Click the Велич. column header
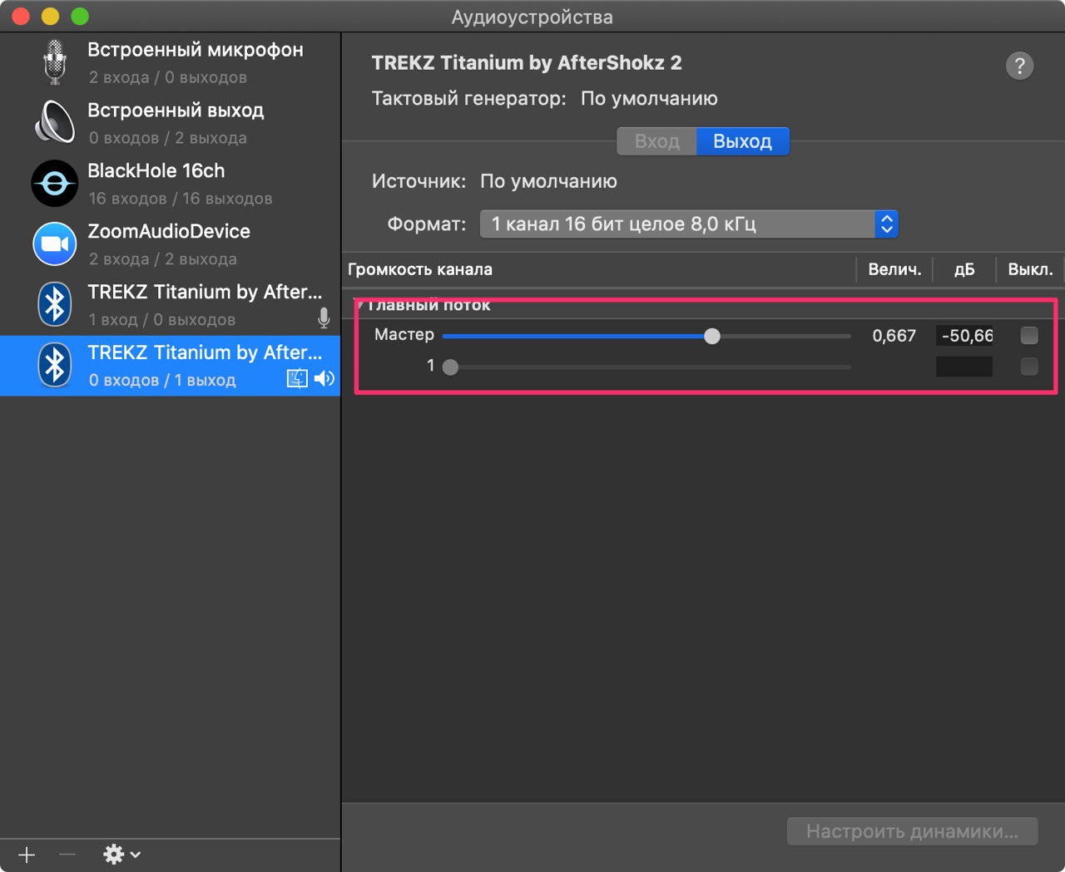The width and height of the screenshot is (1065, 872). point(894,269)
